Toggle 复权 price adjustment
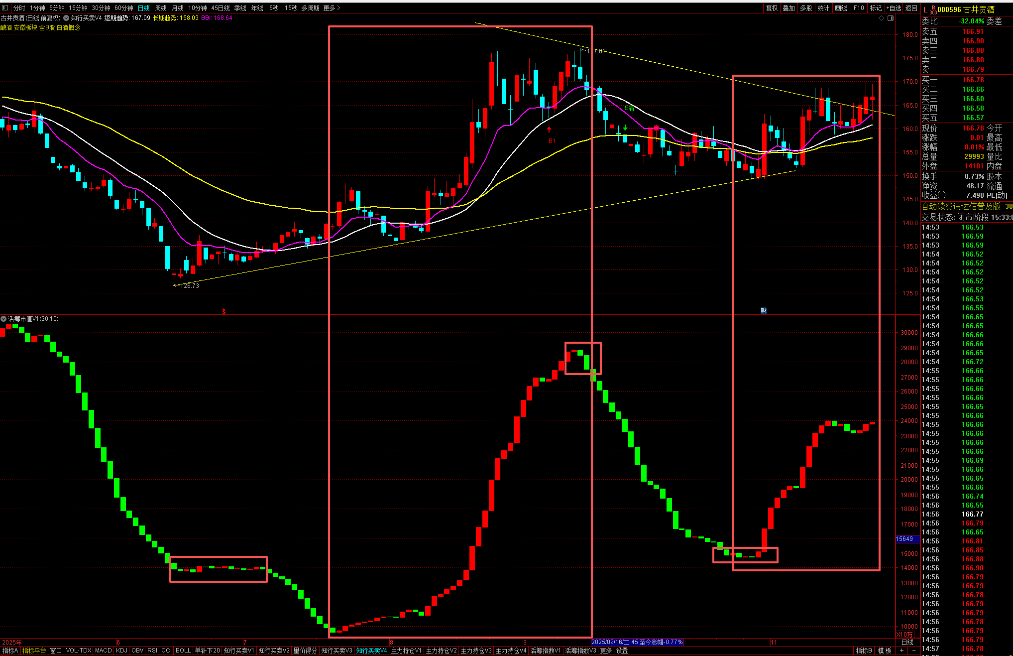This screenshot has width=1013, height=656. [x=772, y=8]
